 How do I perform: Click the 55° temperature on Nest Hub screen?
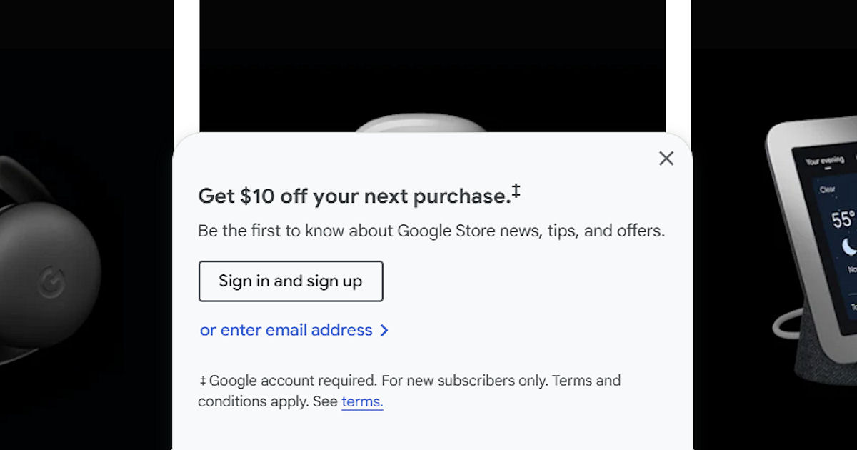click(x=843, y=219)
